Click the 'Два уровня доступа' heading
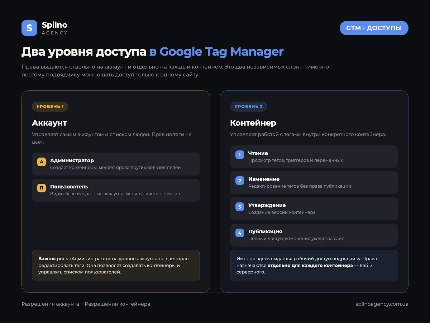Screen dimensions: 430x323 click(x=84, y=52)
